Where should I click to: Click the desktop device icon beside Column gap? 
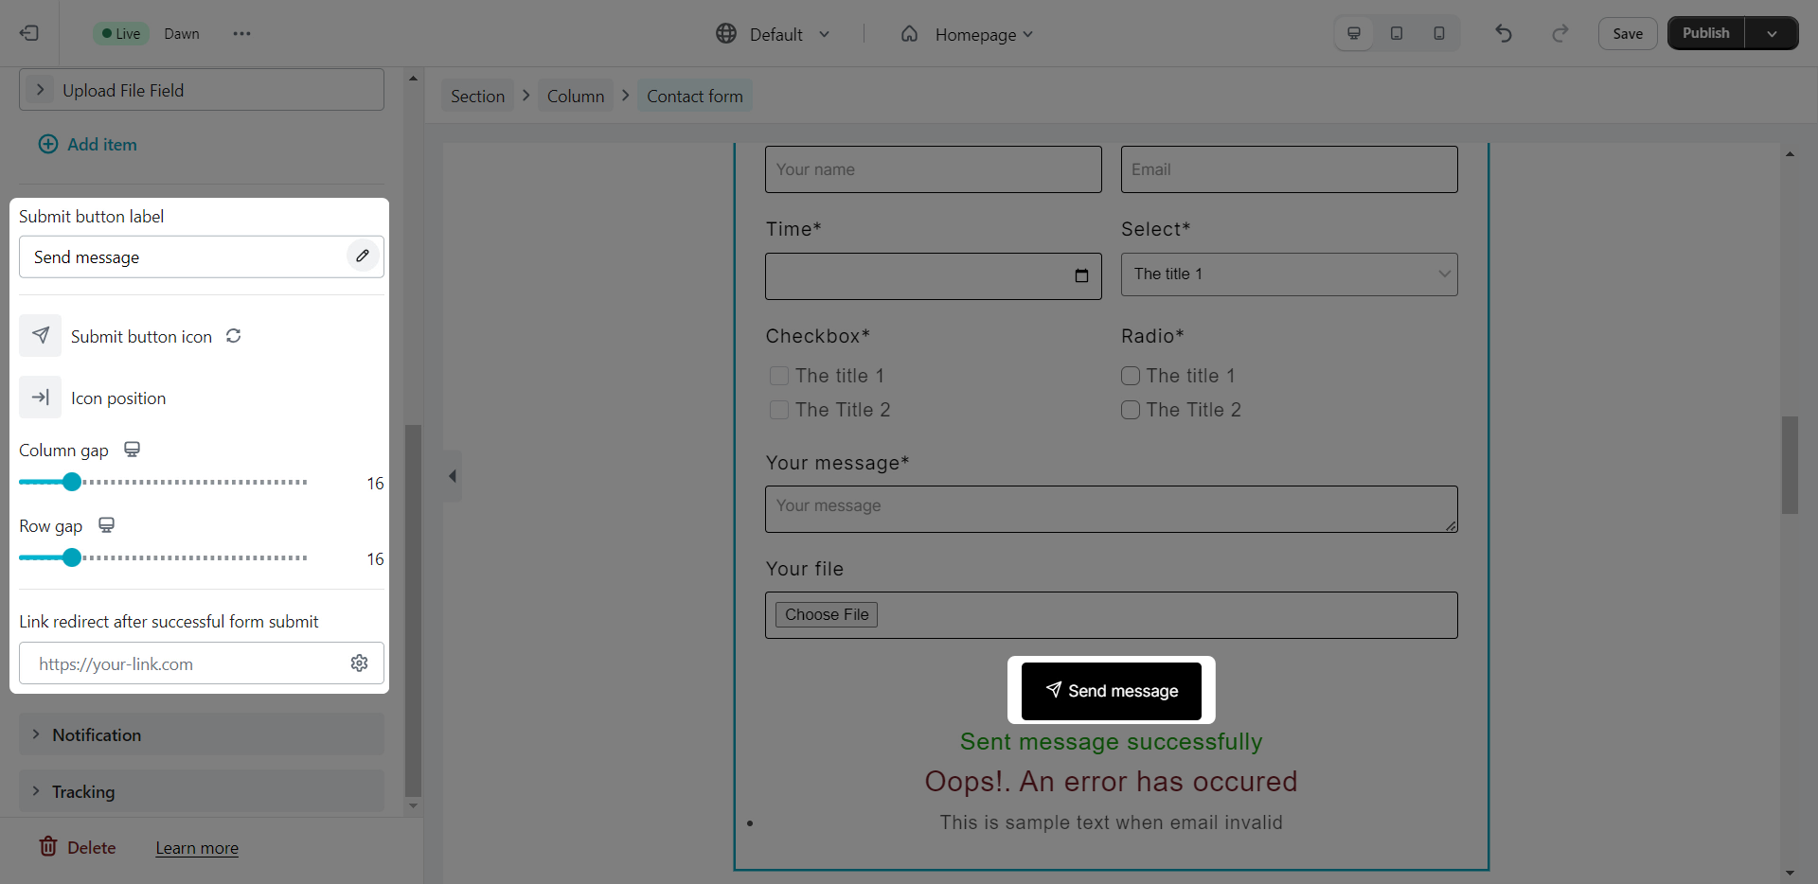(133, 450)
